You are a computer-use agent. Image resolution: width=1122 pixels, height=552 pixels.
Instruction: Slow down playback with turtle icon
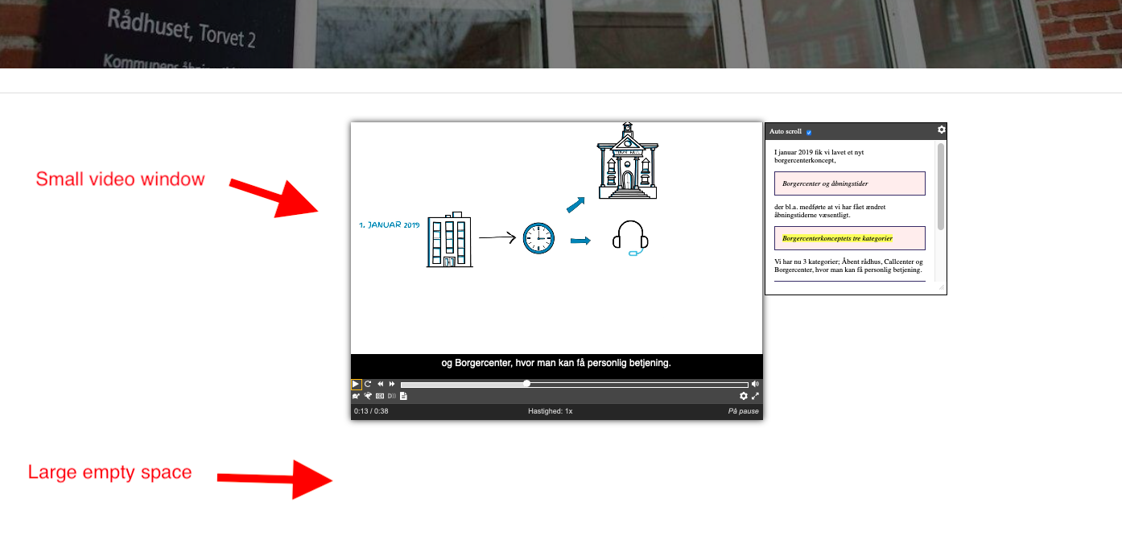tap(356, 396)
